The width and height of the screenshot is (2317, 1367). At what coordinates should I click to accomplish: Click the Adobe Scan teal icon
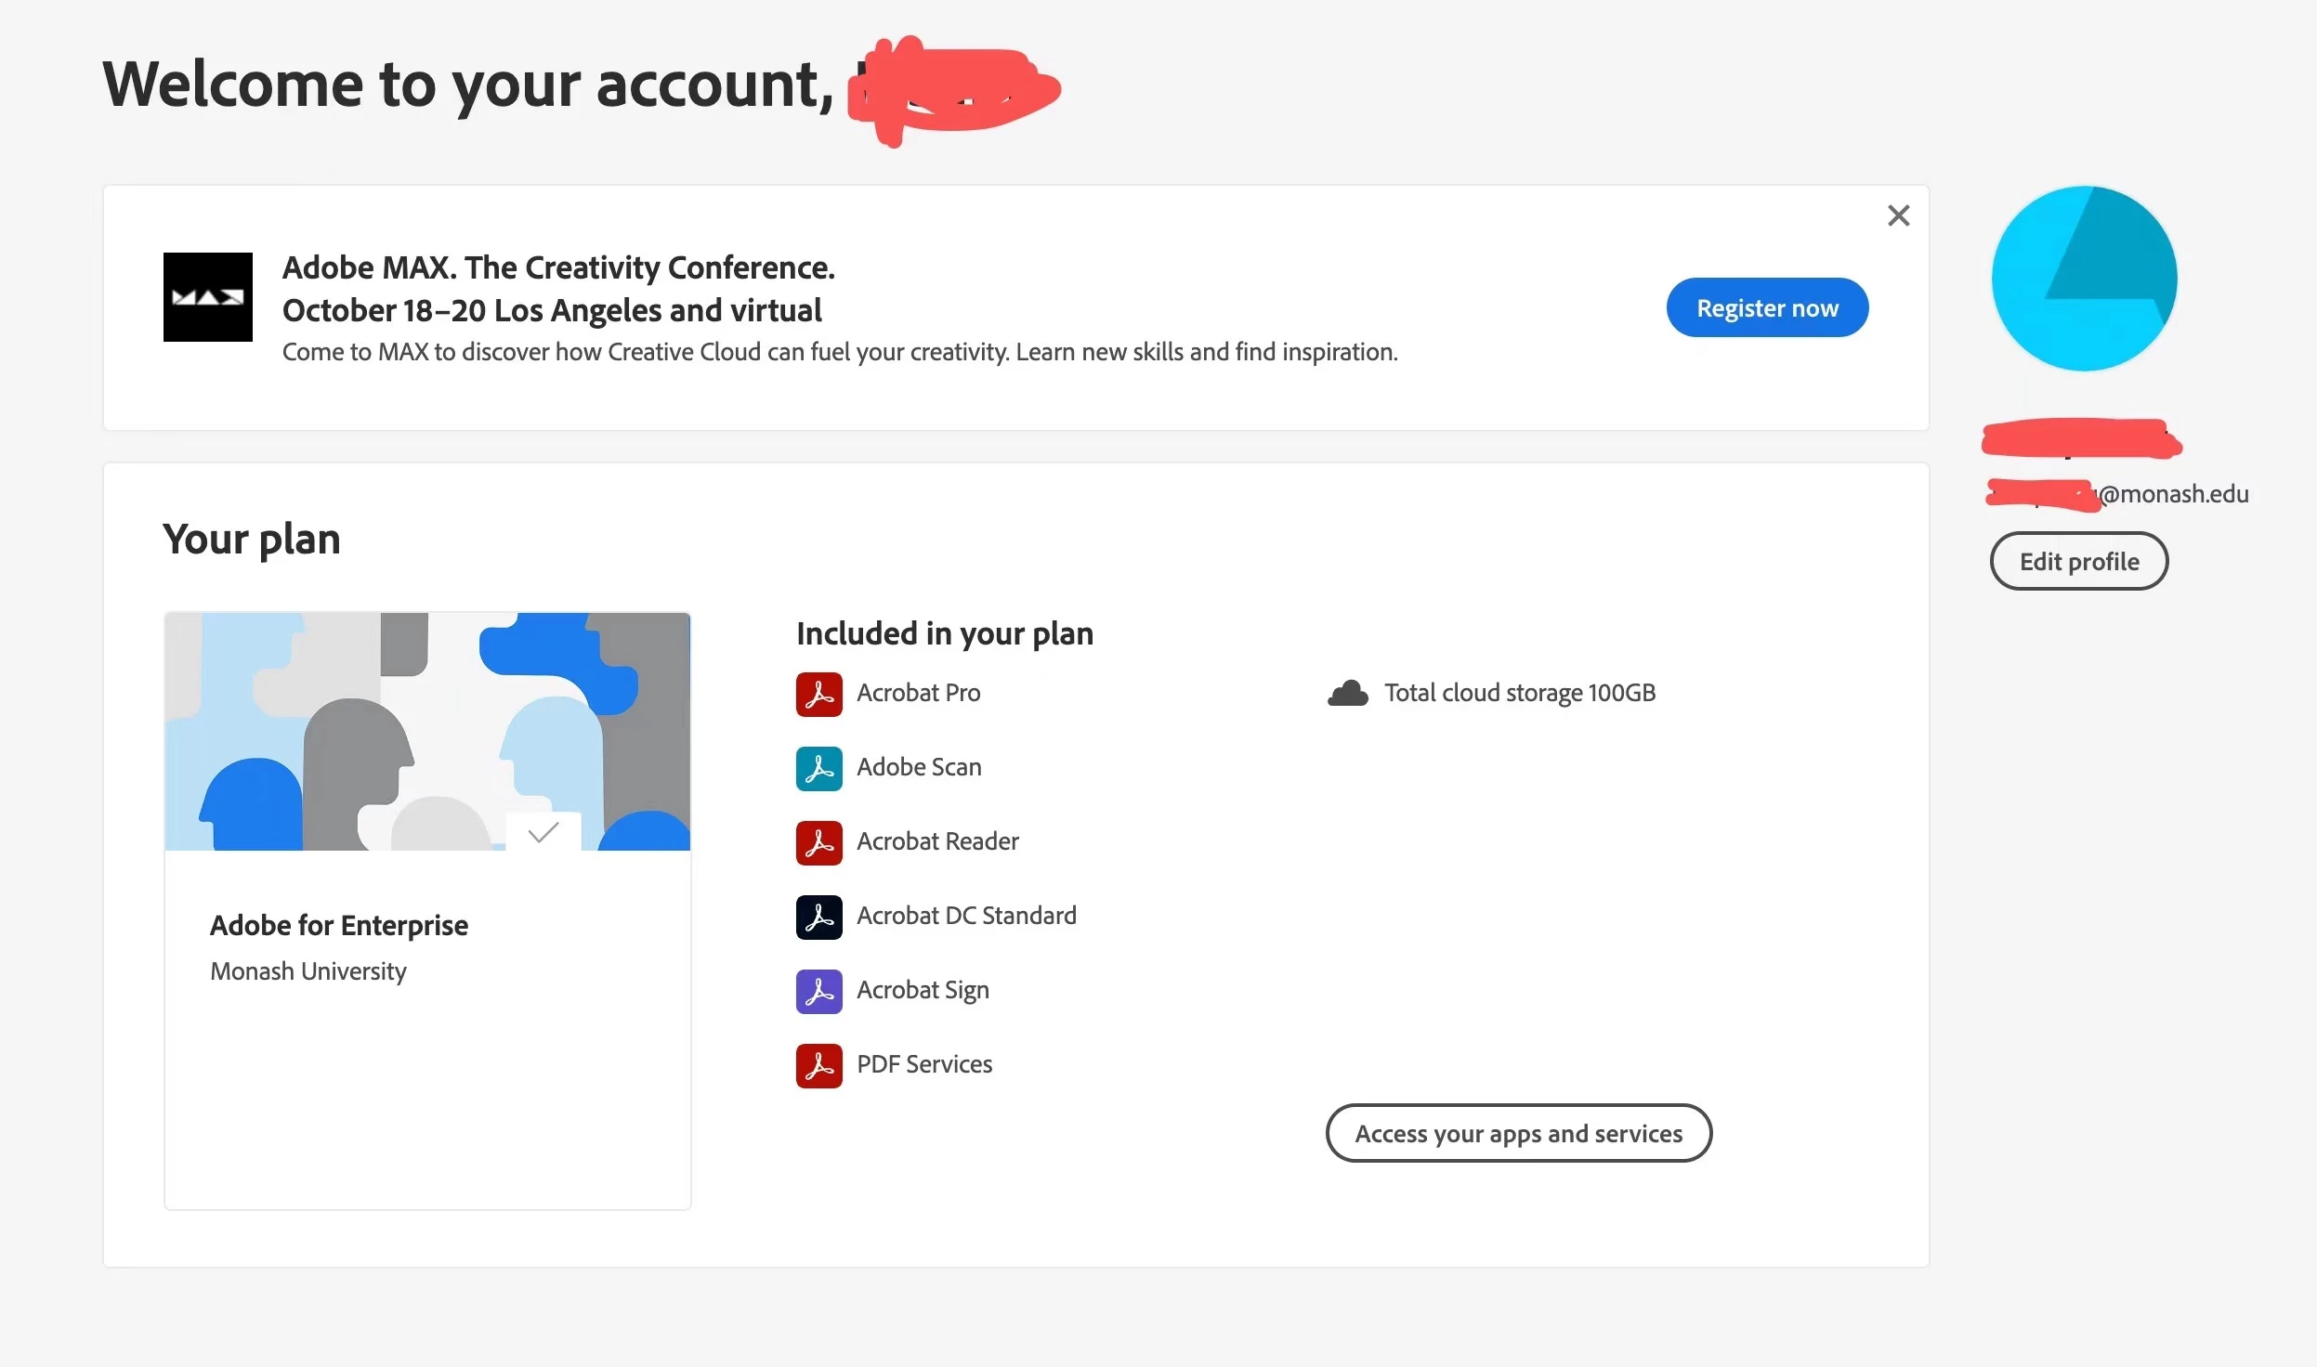pos(818,768)
